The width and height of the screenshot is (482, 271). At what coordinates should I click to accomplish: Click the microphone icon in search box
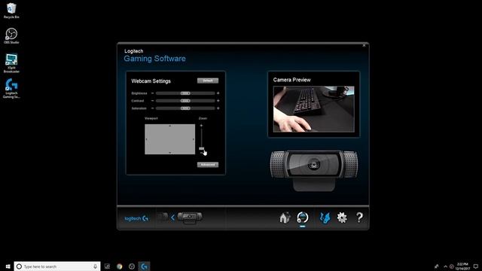(x=95, y=266)
